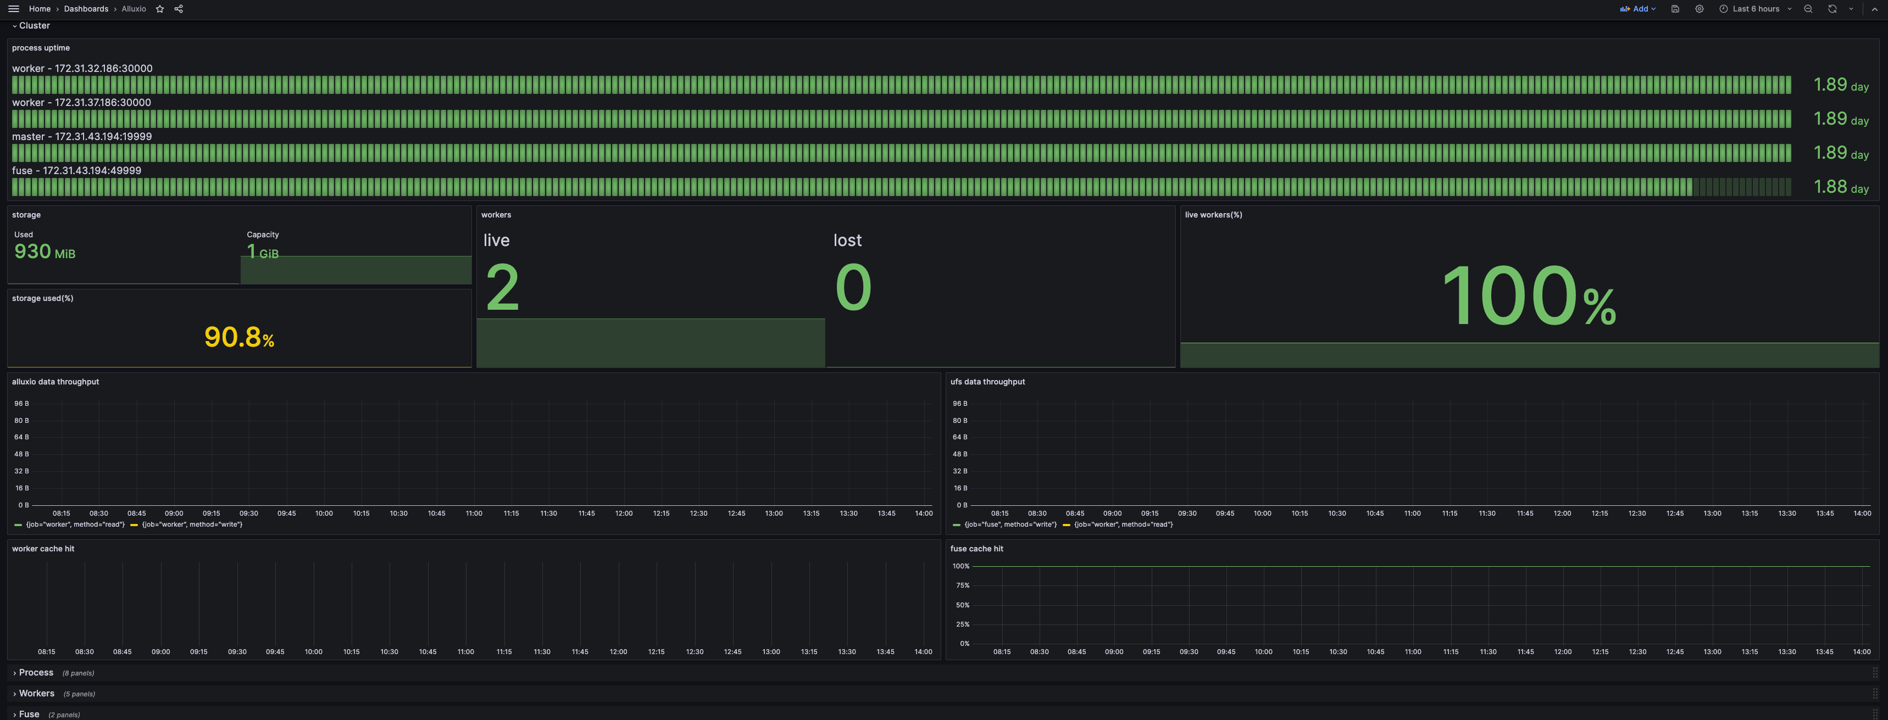Refresh the dashboard now

[x=1831, y=9]
